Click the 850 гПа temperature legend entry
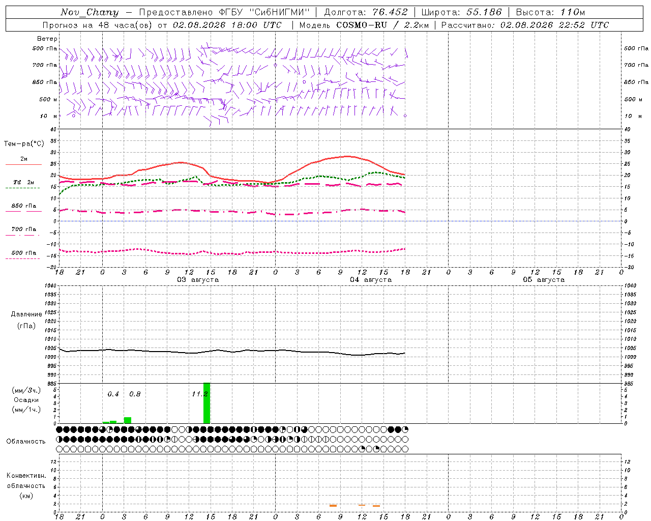The height and width of the screenshot is (521, 651). (24, 206)
